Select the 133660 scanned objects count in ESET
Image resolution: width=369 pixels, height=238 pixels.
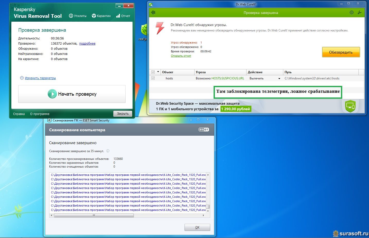click(x=118, y=159)
